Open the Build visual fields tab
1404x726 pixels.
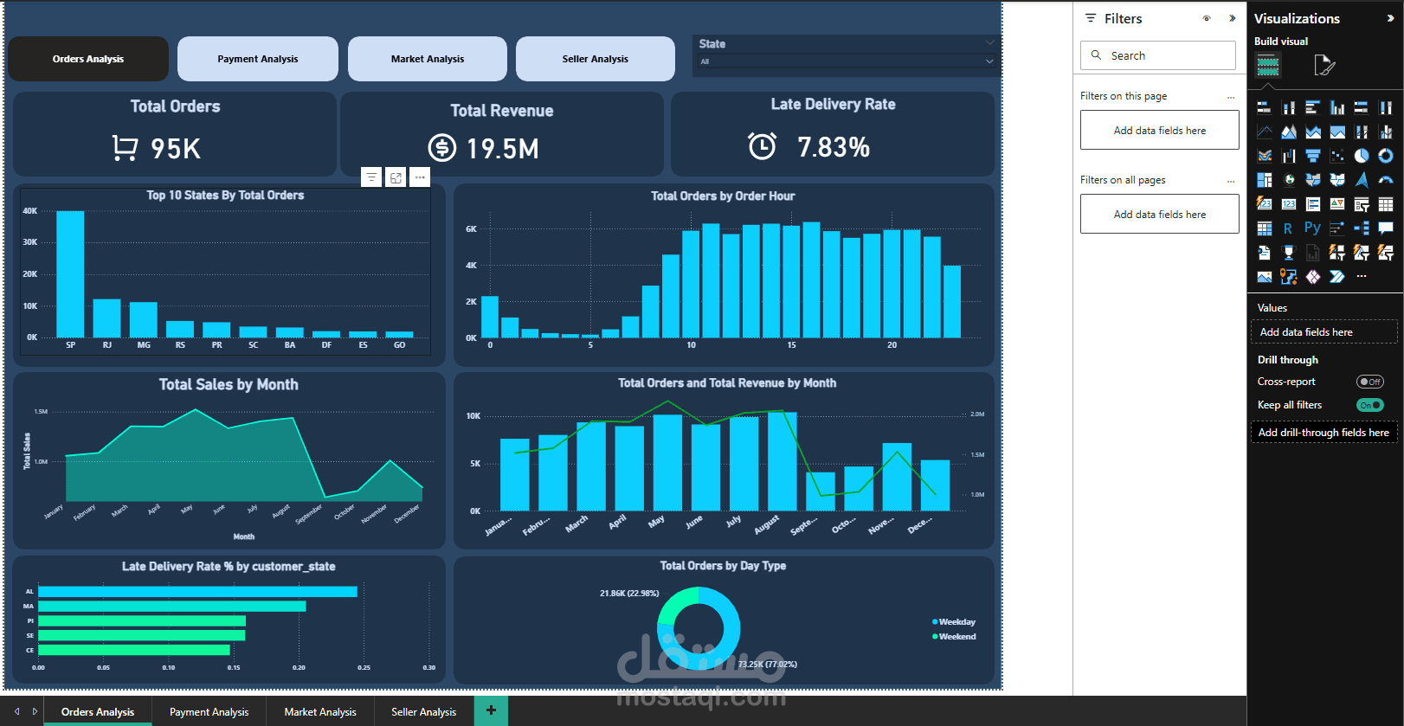pyautogui.click(x=1268, y=65)
